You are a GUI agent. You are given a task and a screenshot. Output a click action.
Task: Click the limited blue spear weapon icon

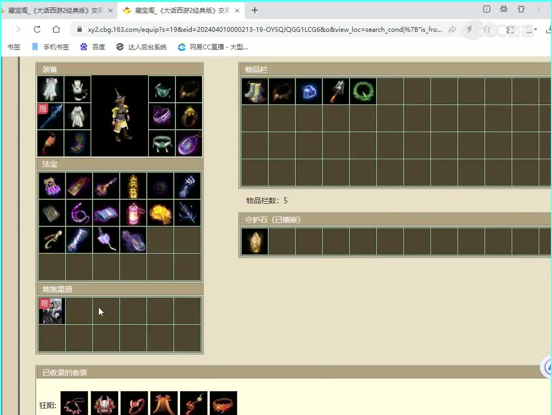(50, 116)
